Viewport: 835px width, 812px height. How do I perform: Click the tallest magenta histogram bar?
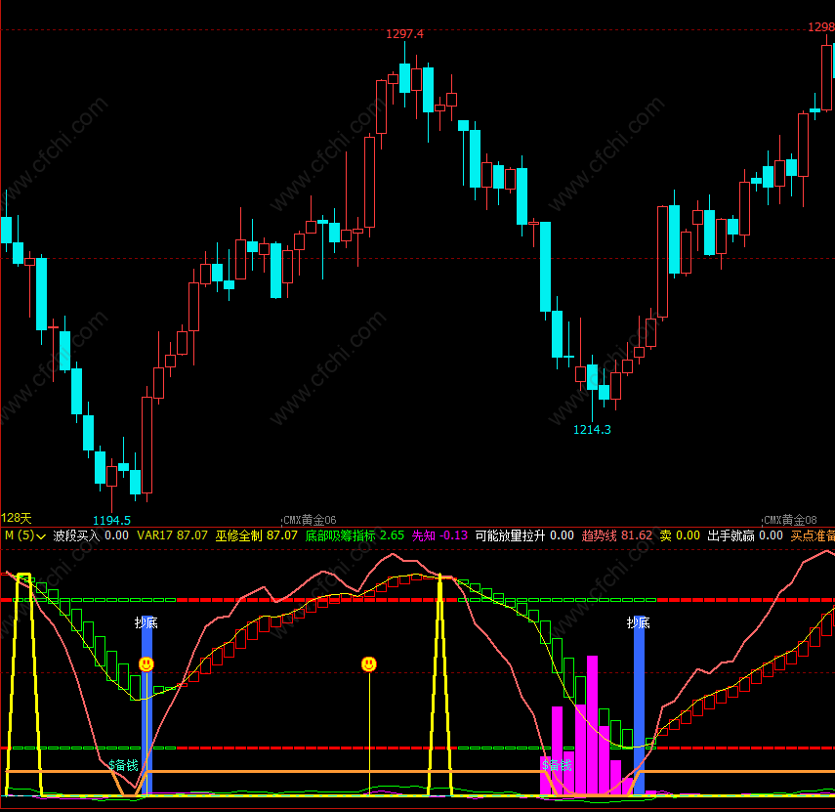click(x=592, y=725)
